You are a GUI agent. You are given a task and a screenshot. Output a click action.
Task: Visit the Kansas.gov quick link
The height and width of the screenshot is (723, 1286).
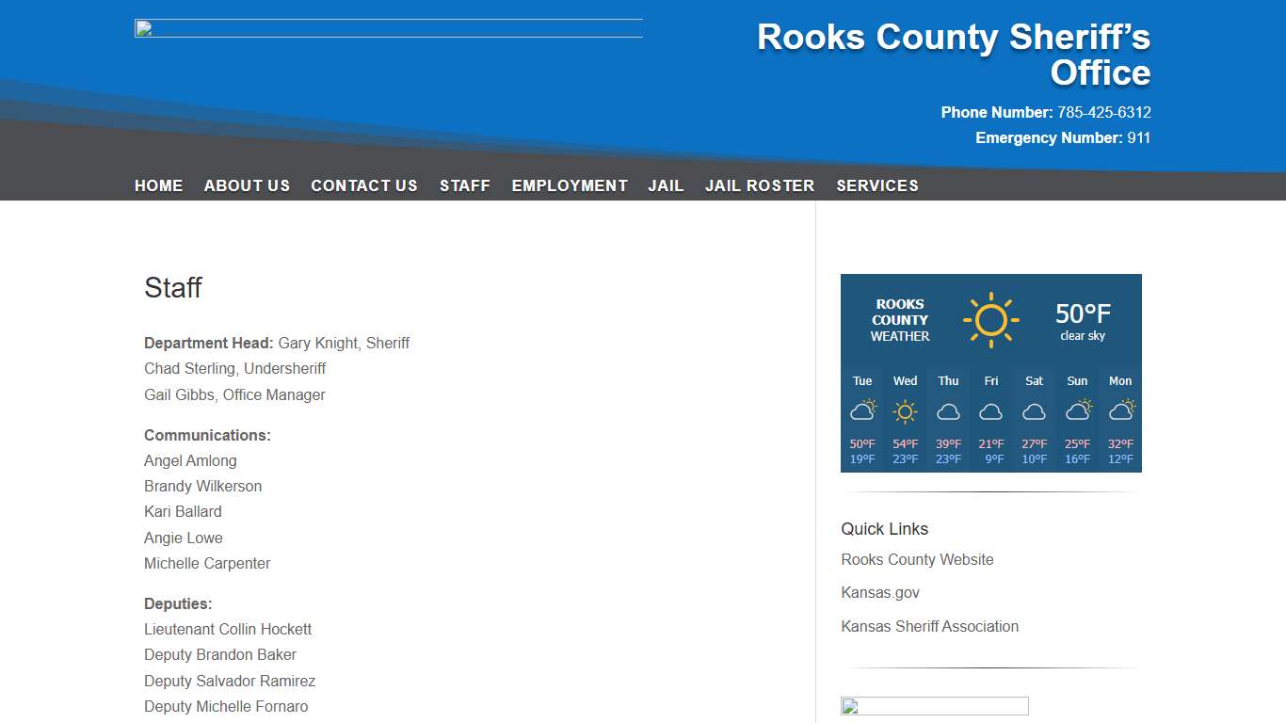click(880, 592)
